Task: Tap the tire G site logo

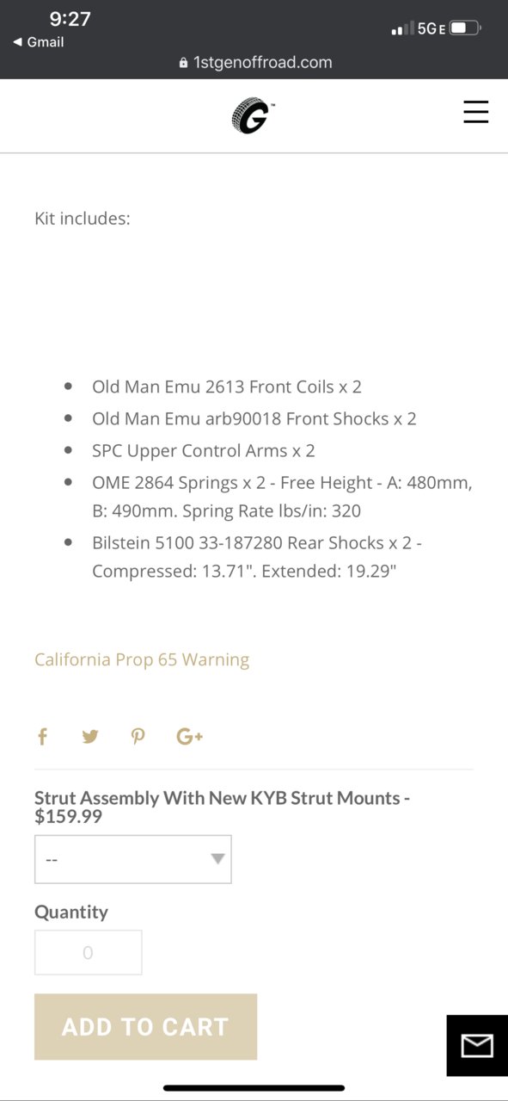Action: 254,115
